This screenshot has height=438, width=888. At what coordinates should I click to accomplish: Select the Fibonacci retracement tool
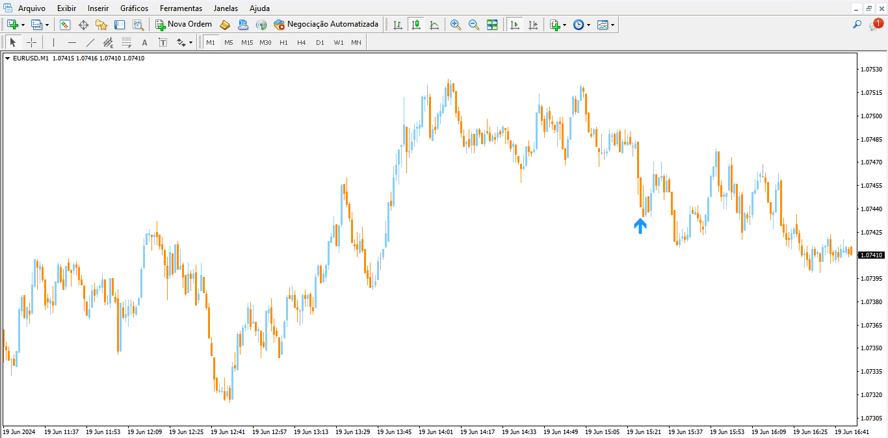(127, 42)
